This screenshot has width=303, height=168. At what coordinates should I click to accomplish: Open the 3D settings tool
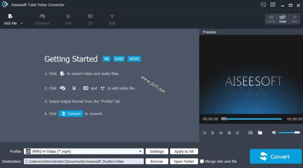pyautogui.click(x=90, y=19)
